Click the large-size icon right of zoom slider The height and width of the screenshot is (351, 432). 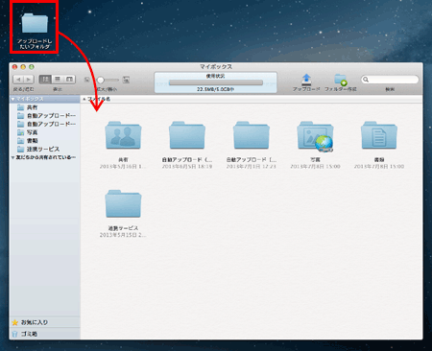126,80
